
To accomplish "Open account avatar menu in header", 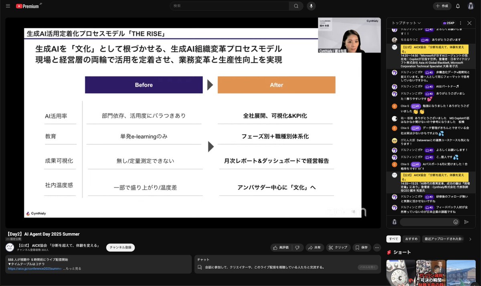I will tap(471, 6).
